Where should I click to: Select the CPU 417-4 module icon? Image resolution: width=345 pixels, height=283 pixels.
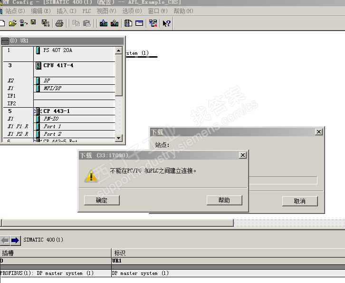click(x=38, y=66)
